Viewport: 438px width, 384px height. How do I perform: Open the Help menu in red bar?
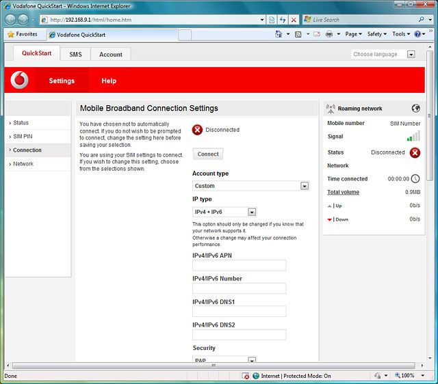tap(109, 81)
